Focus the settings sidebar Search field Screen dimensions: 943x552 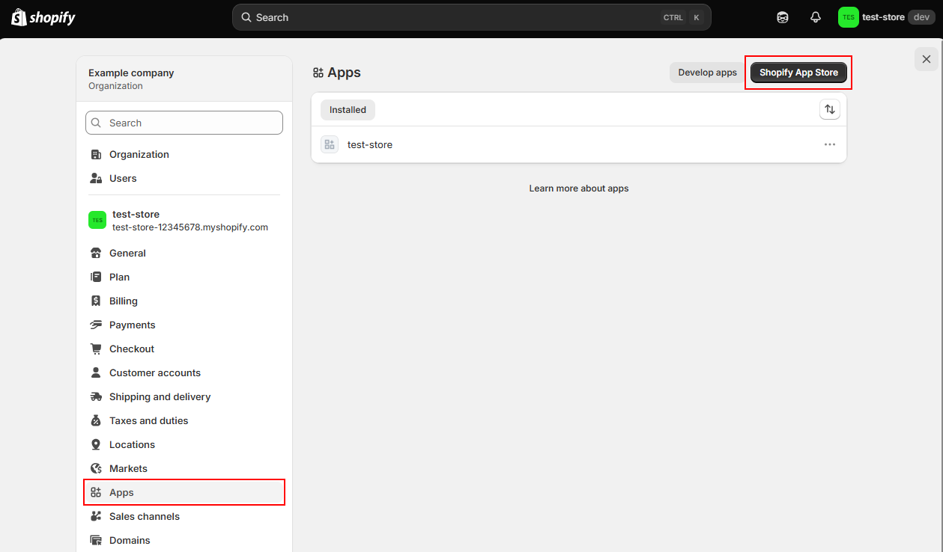click(184, 123)
